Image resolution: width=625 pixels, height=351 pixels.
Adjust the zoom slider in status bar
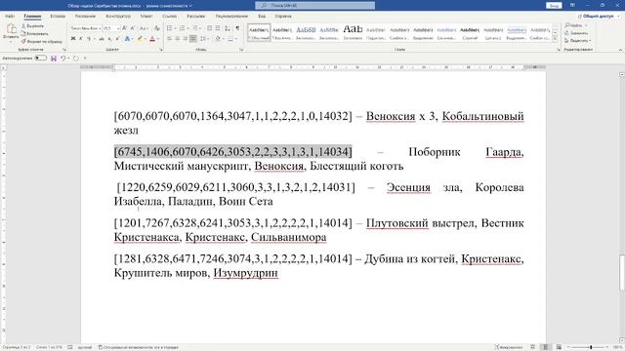point(591,347)
